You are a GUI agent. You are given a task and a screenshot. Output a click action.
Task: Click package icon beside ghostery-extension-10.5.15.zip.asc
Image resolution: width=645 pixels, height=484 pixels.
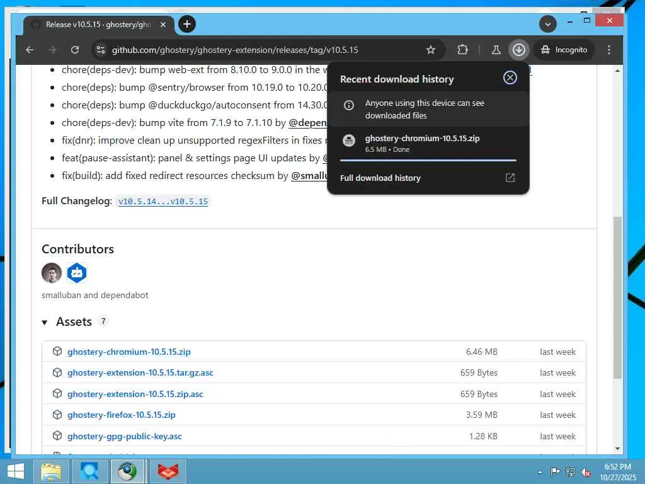click(57, 393)
